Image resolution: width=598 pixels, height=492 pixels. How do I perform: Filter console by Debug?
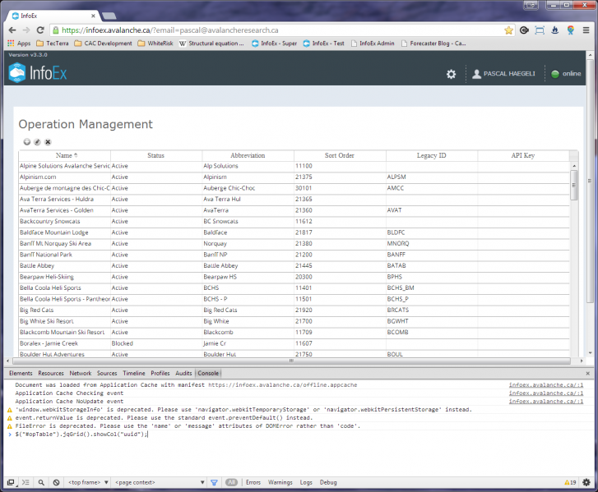click(328, 482)
